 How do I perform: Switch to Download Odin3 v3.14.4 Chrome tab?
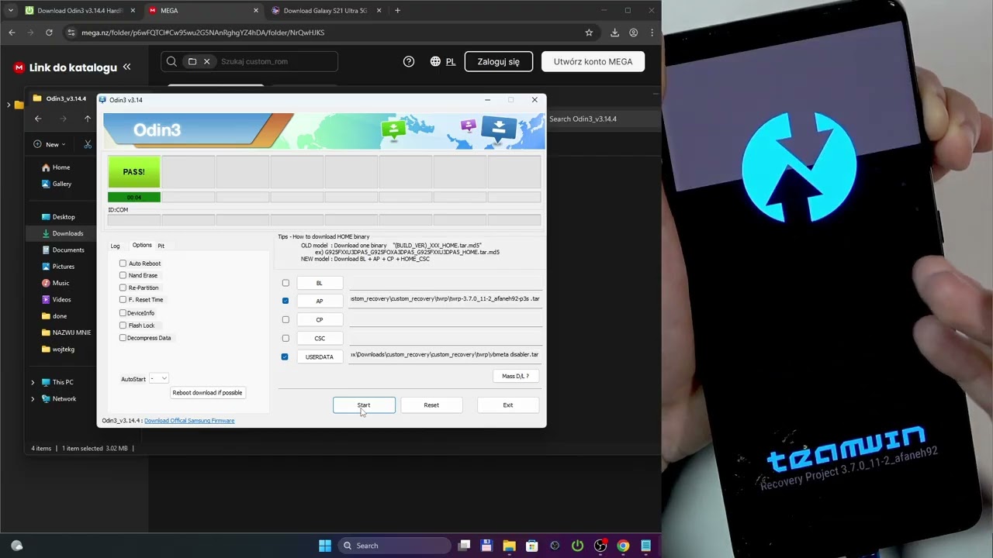81,11
